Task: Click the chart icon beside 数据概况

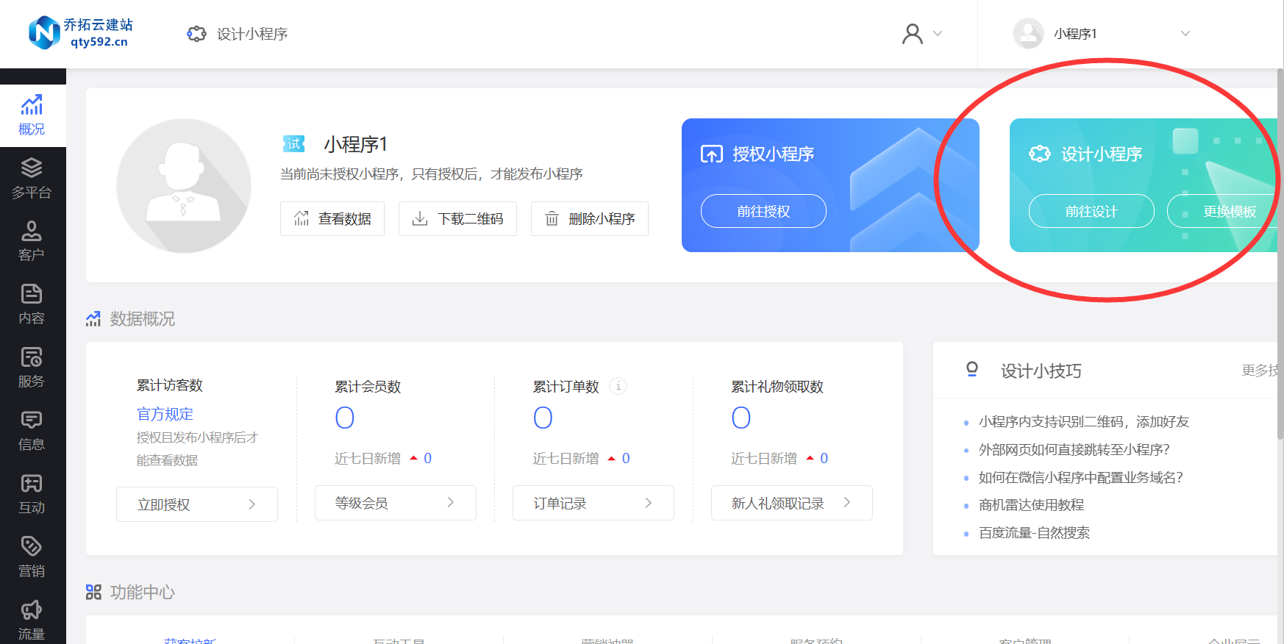Action: pos(93,319)
